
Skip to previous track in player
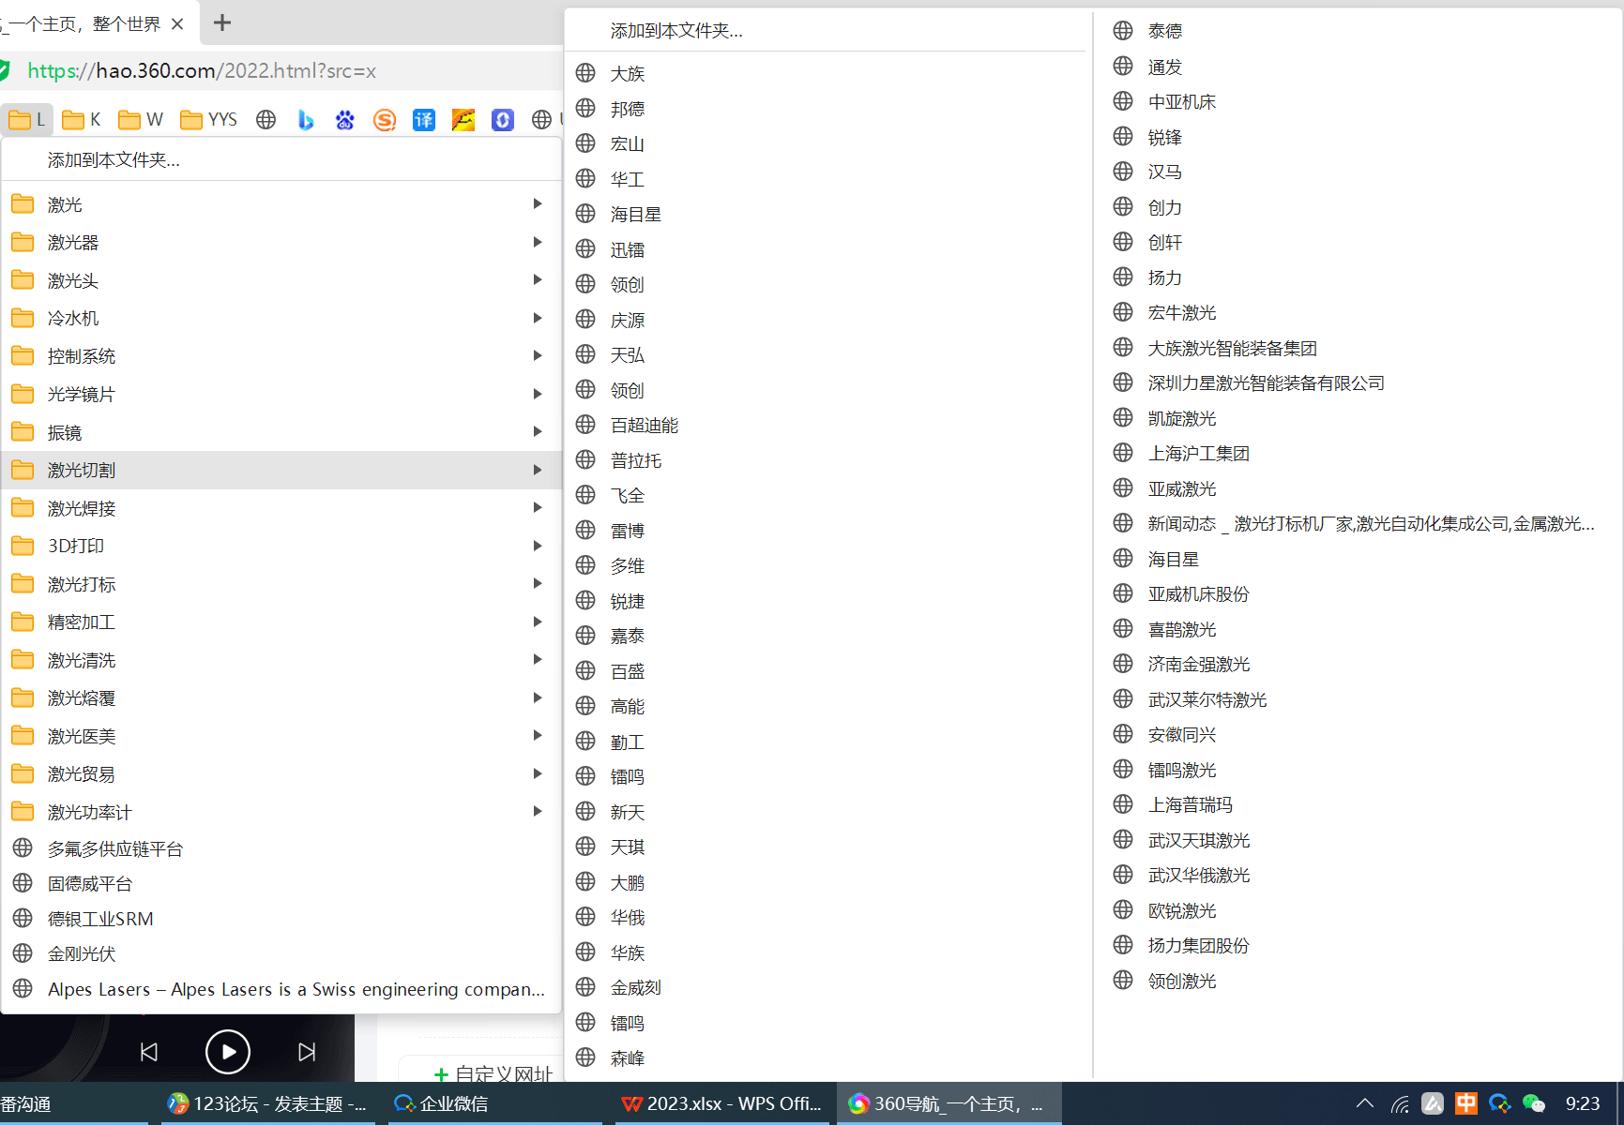coord(149,1052)
